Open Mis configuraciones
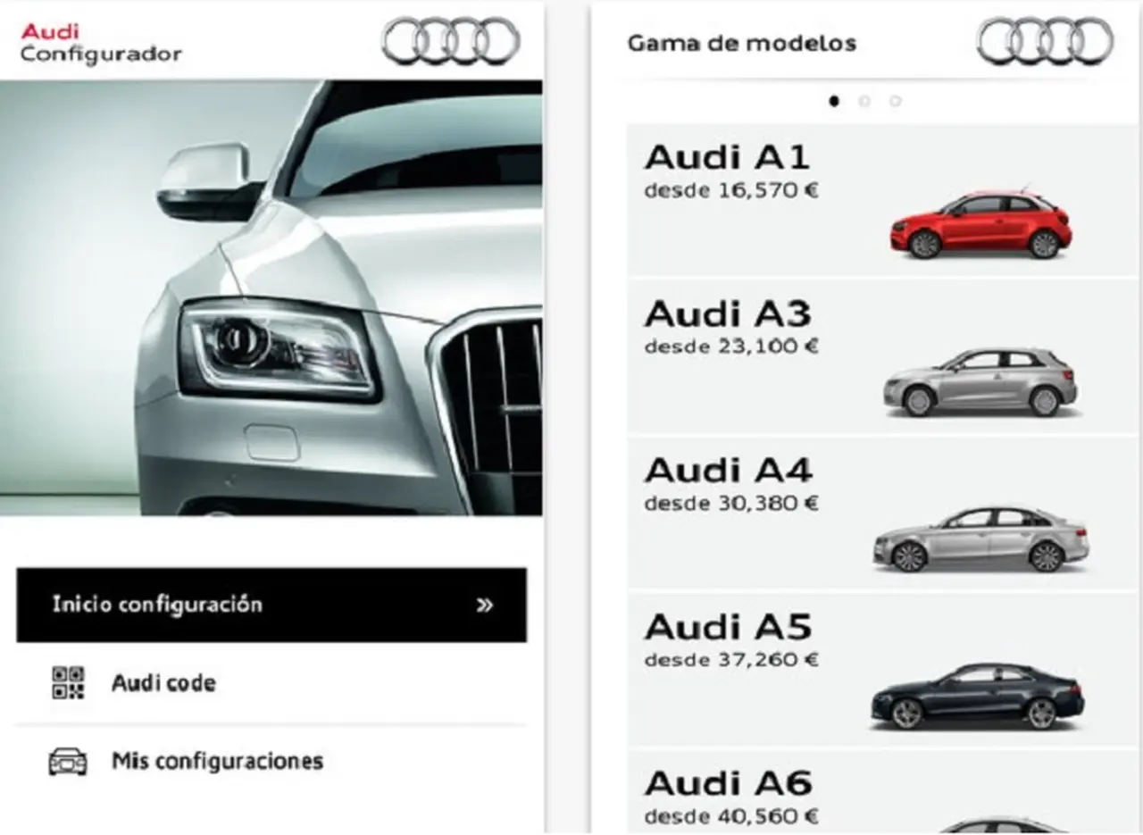The width and height of the screenshot is (1143, 835). point(271,762)
